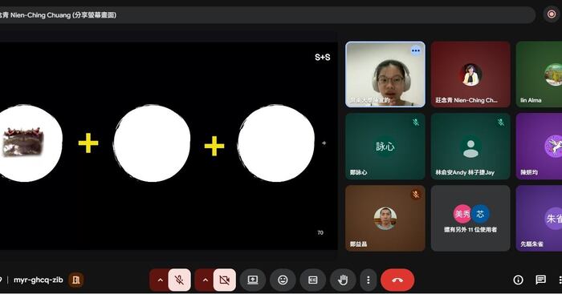Click the cake image in the first circle
Screen dimensions: 562x294
coord(23,142)
